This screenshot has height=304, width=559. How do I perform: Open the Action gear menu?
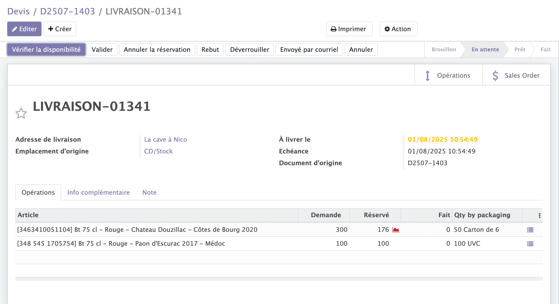point(398,29)
